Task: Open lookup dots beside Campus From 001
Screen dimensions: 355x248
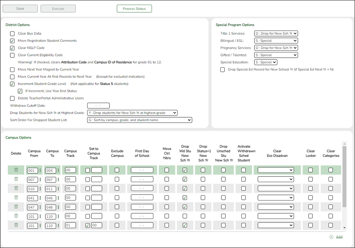Action: pyautogui.click(x=40, y=170)
